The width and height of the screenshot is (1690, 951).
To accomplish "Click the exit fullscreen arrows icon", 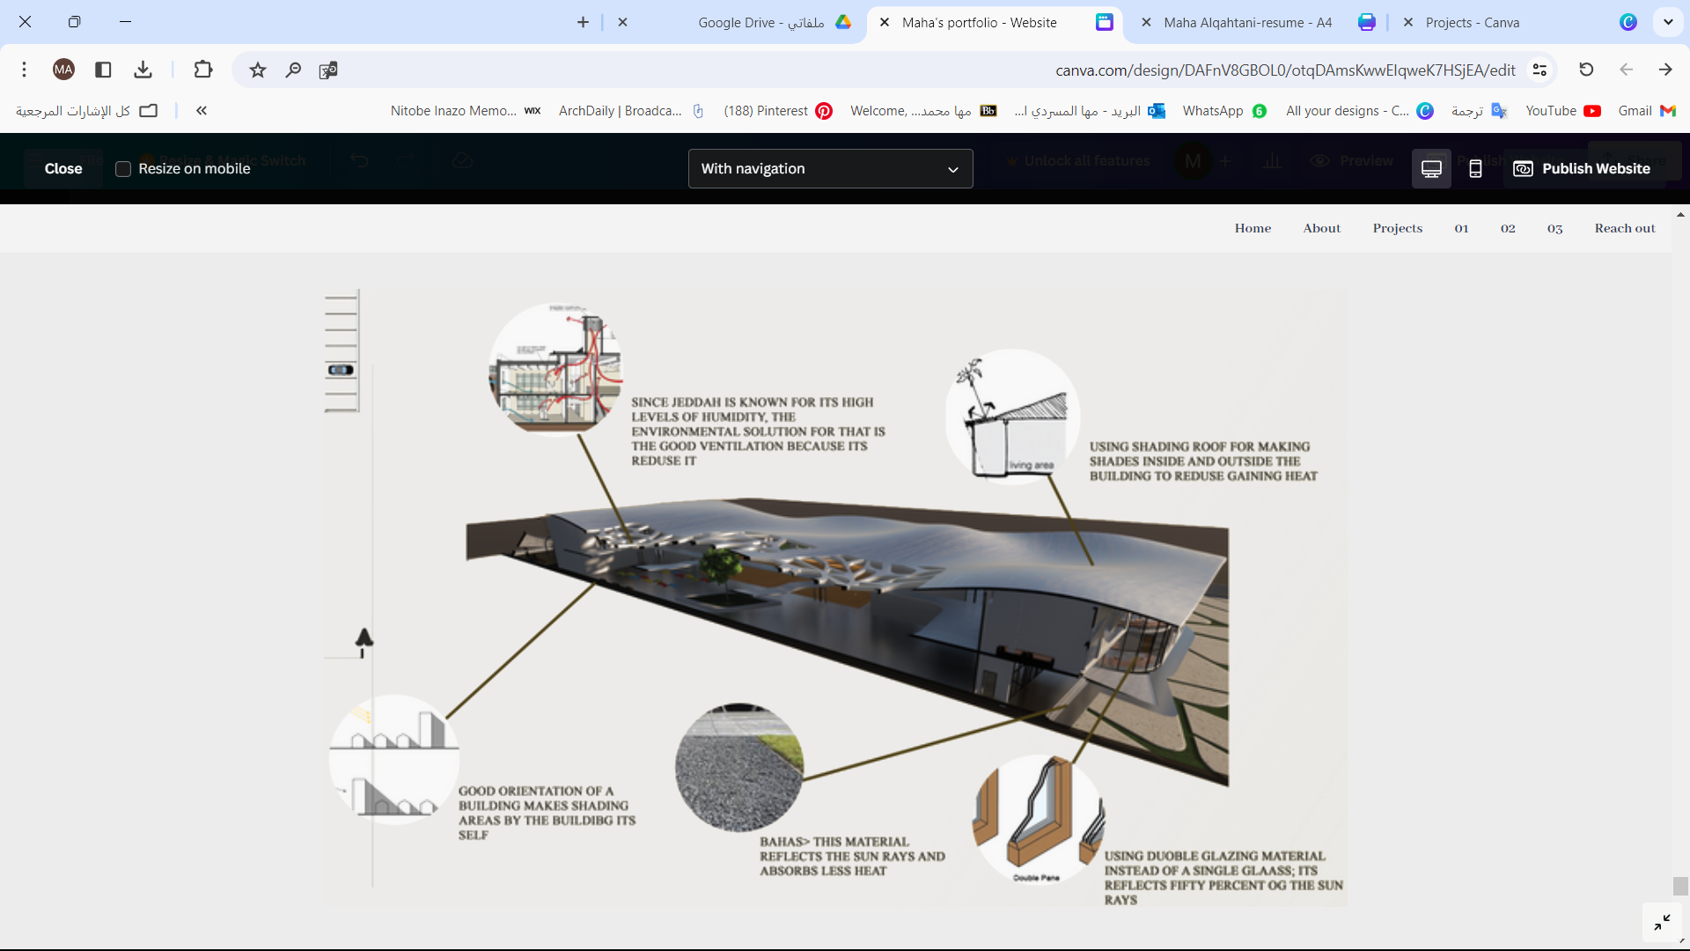I will tap(1662, 922).
